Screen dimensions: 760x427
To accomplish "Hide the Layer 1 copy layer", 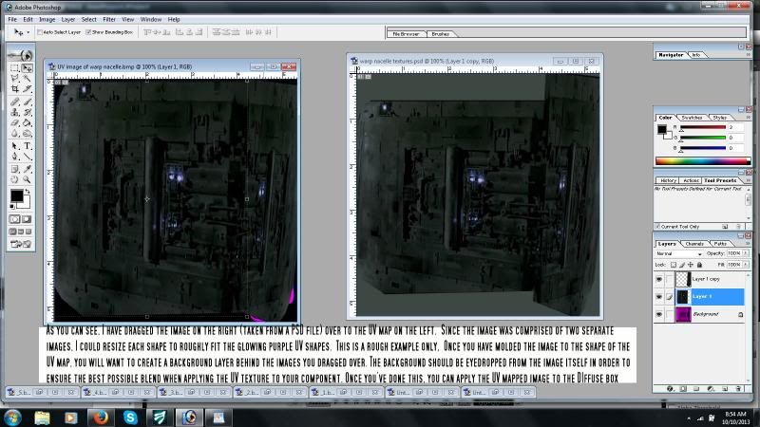I will pyautogui.click(x=659, y=280).
